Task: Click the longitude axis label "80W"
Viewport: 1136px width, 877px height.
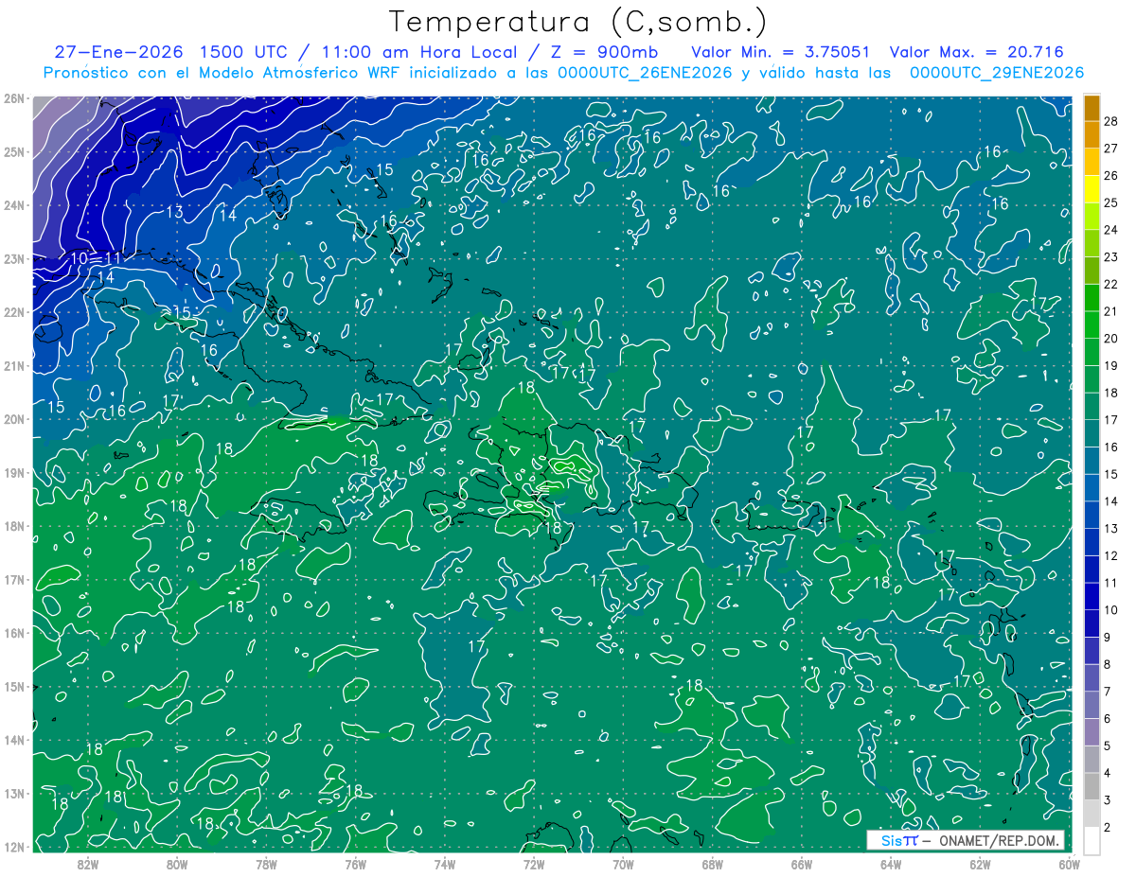Action: point(176,864)
